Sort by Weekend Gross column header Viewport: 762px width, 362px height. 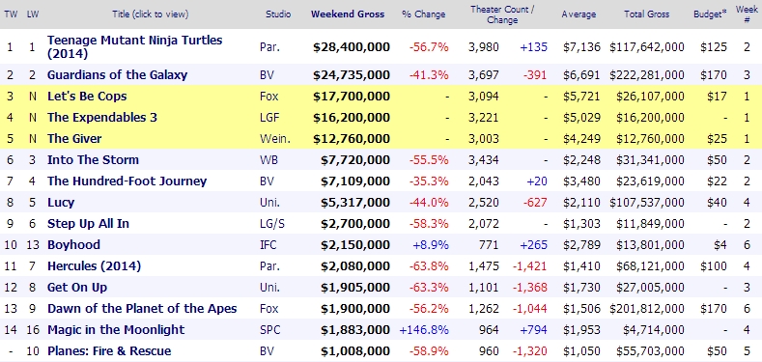pyautogui.click(x=348, y=14)
